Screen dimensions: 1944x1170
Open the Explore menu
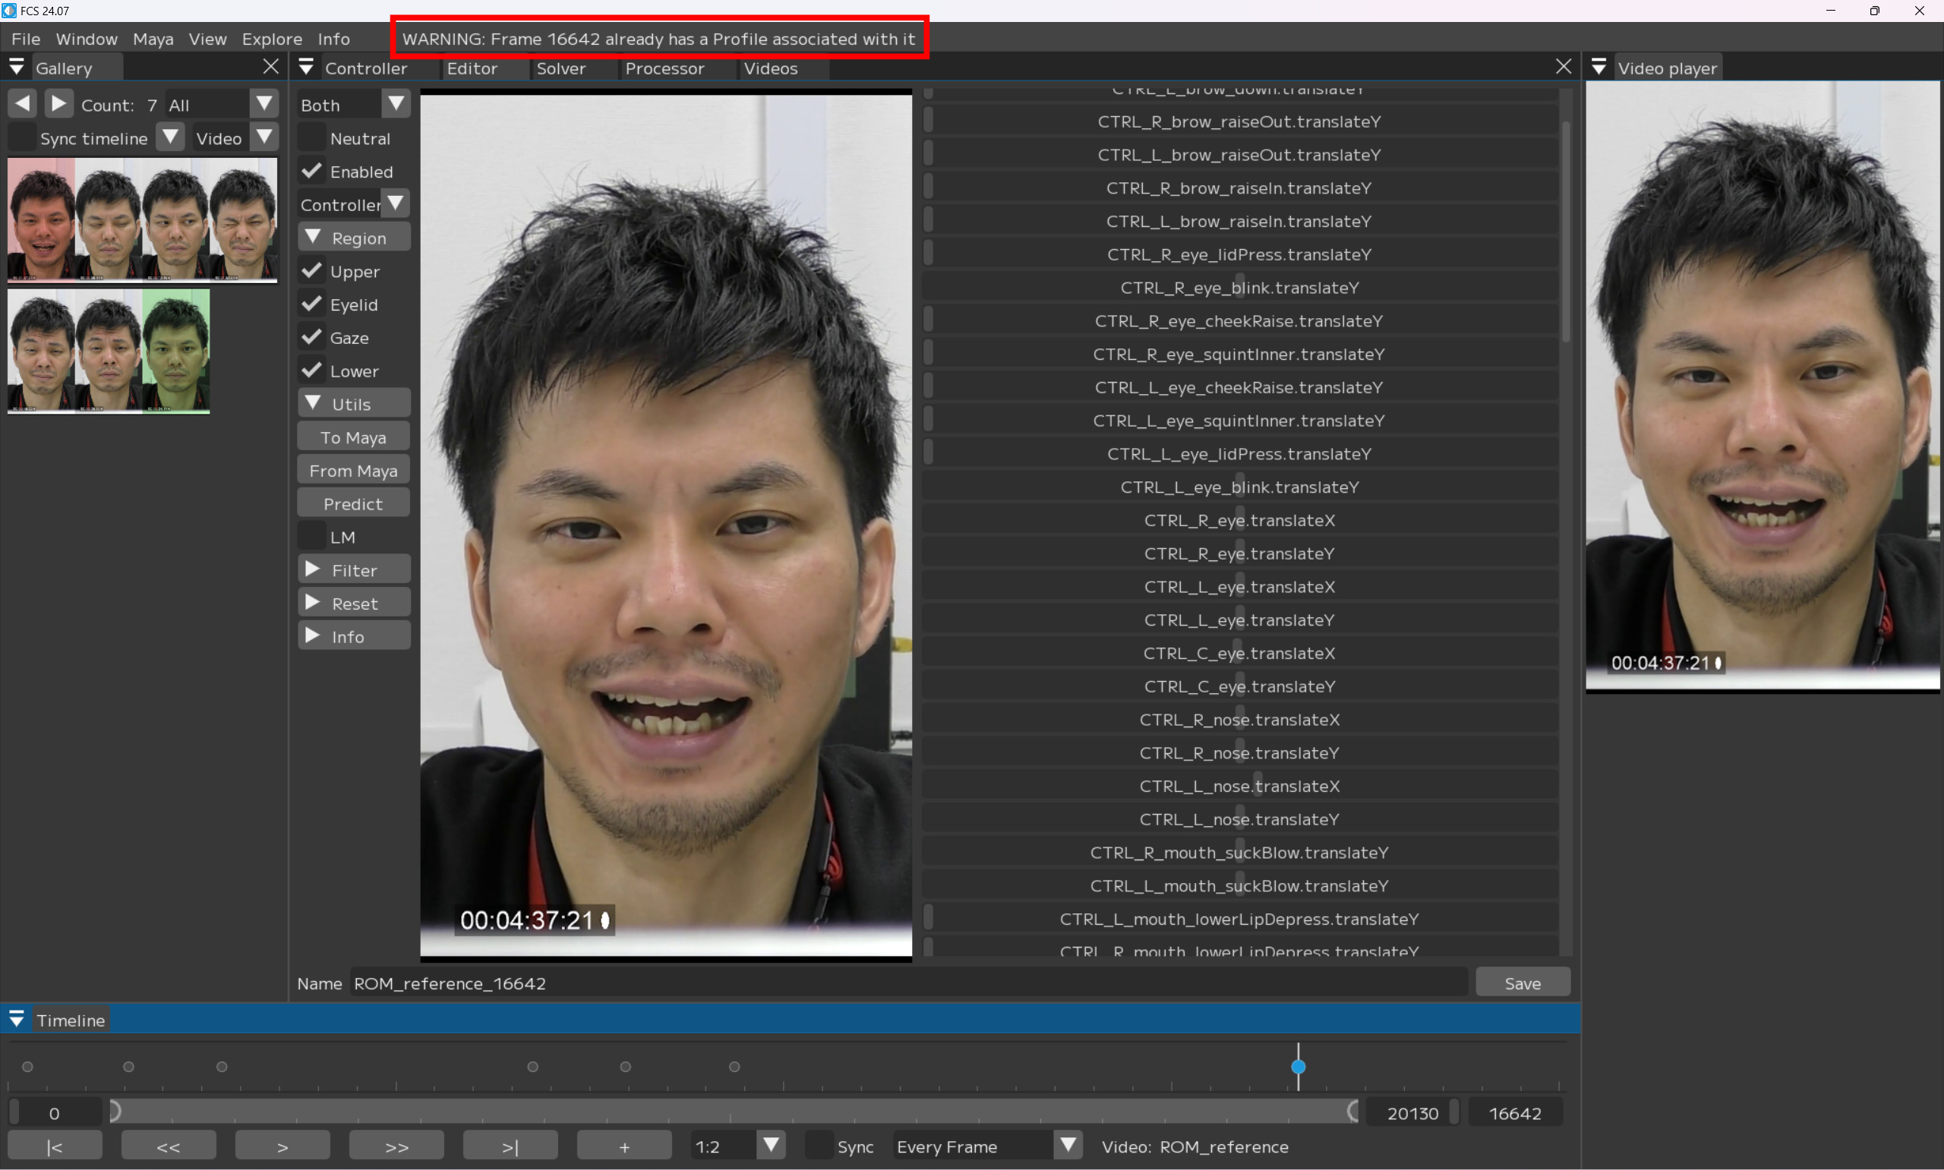pyautogui.click(x=272, y=39)
